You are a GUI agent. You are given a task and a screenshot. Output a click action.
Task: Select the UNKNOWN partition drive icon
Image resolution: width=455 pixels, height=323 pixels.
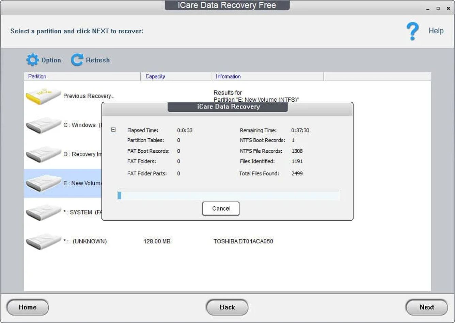[x=43, y=241]
